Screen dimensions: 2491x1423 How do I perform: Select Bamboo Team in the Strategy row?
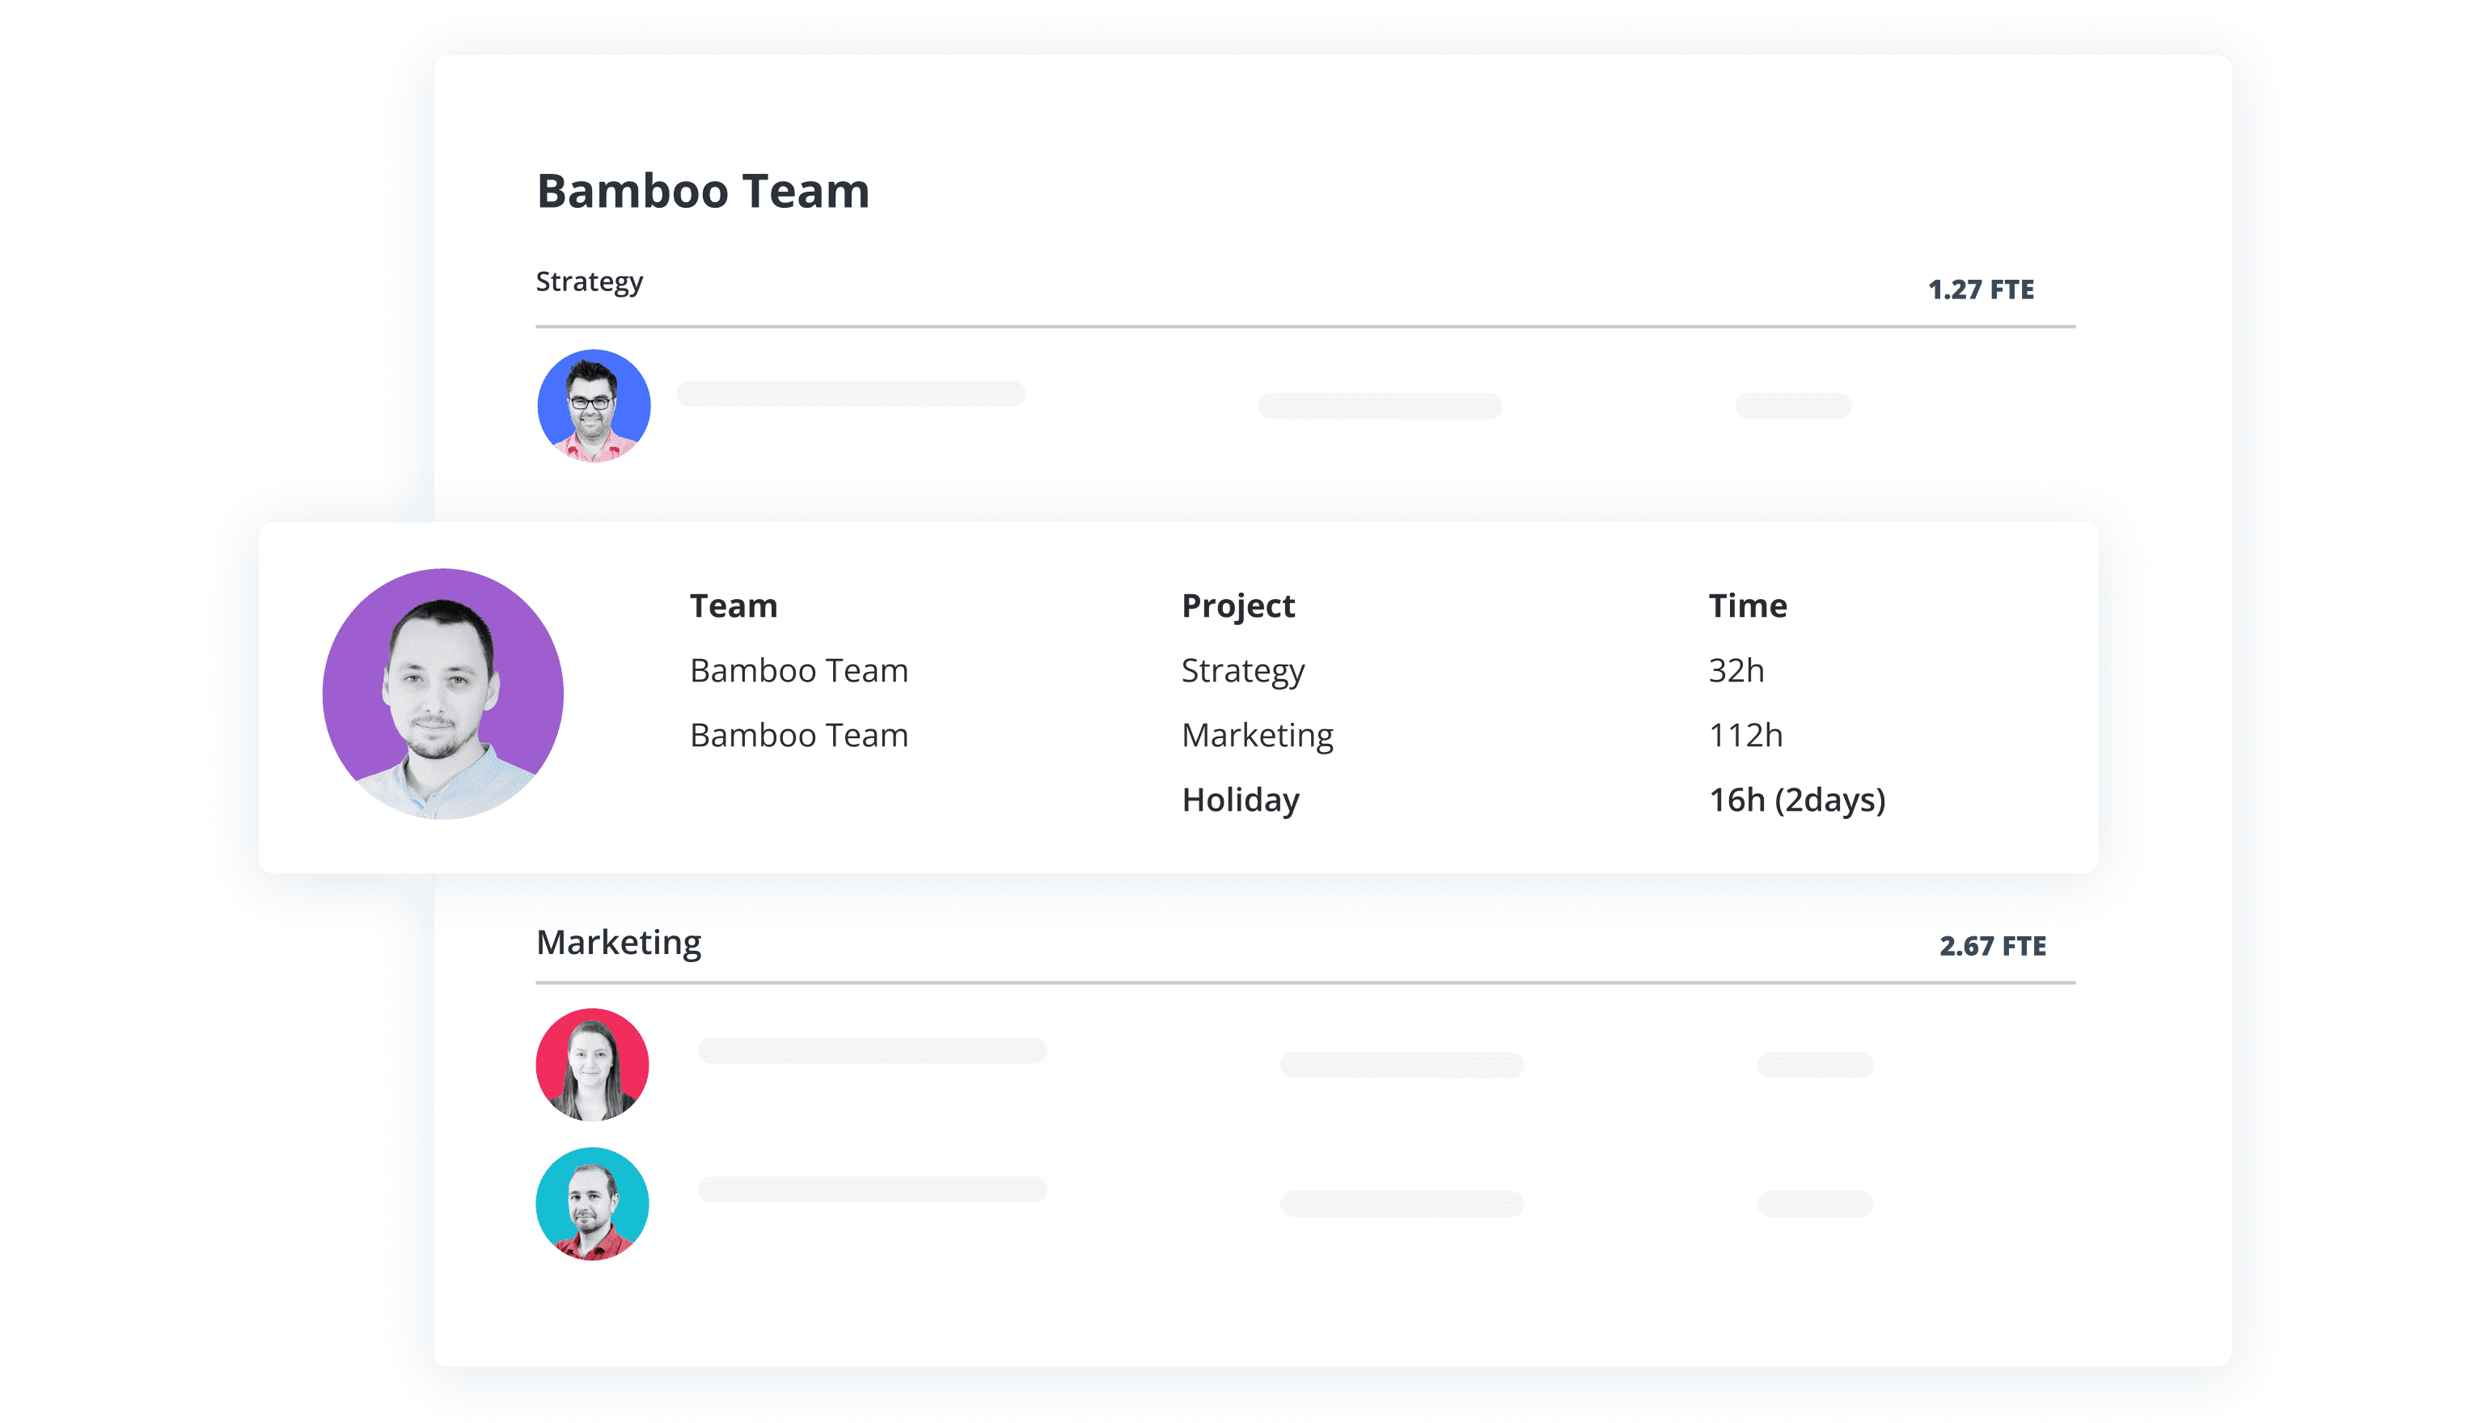click(x=799, y=670)
